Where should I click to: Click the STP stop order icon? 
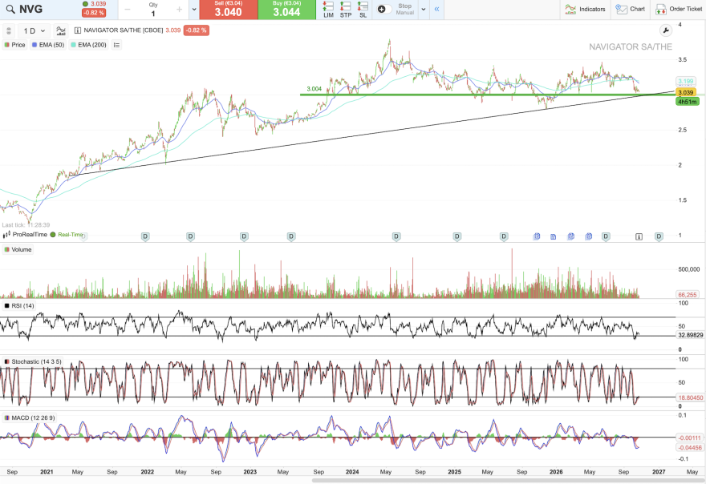tap(345, 9)
